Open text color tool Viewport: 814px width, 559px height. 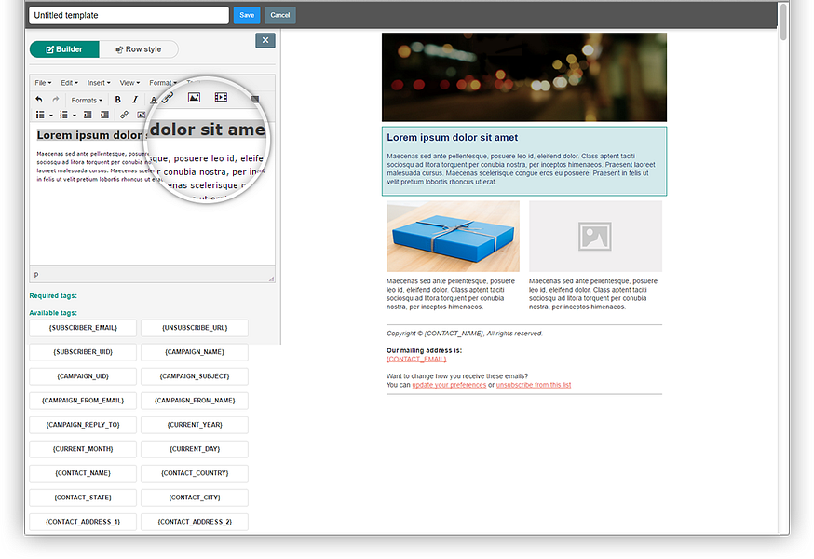click(153, 100)
